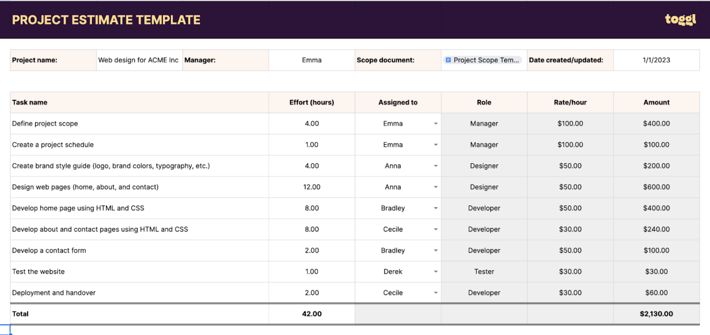The width and height of the screenshot is (710, 335).
Task: Expand assignee dropdown for Design web pages row
Action: [435, 187]
